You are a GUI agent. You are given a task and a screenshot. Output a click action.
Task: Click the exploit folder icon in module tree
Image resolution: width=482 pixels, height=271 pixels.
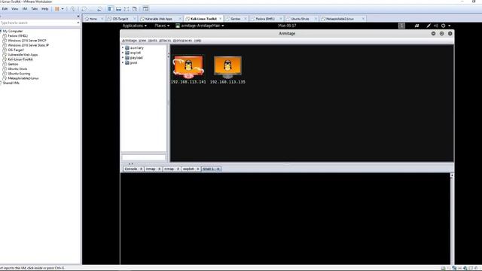pyautogui.click(x=127, y=53)
